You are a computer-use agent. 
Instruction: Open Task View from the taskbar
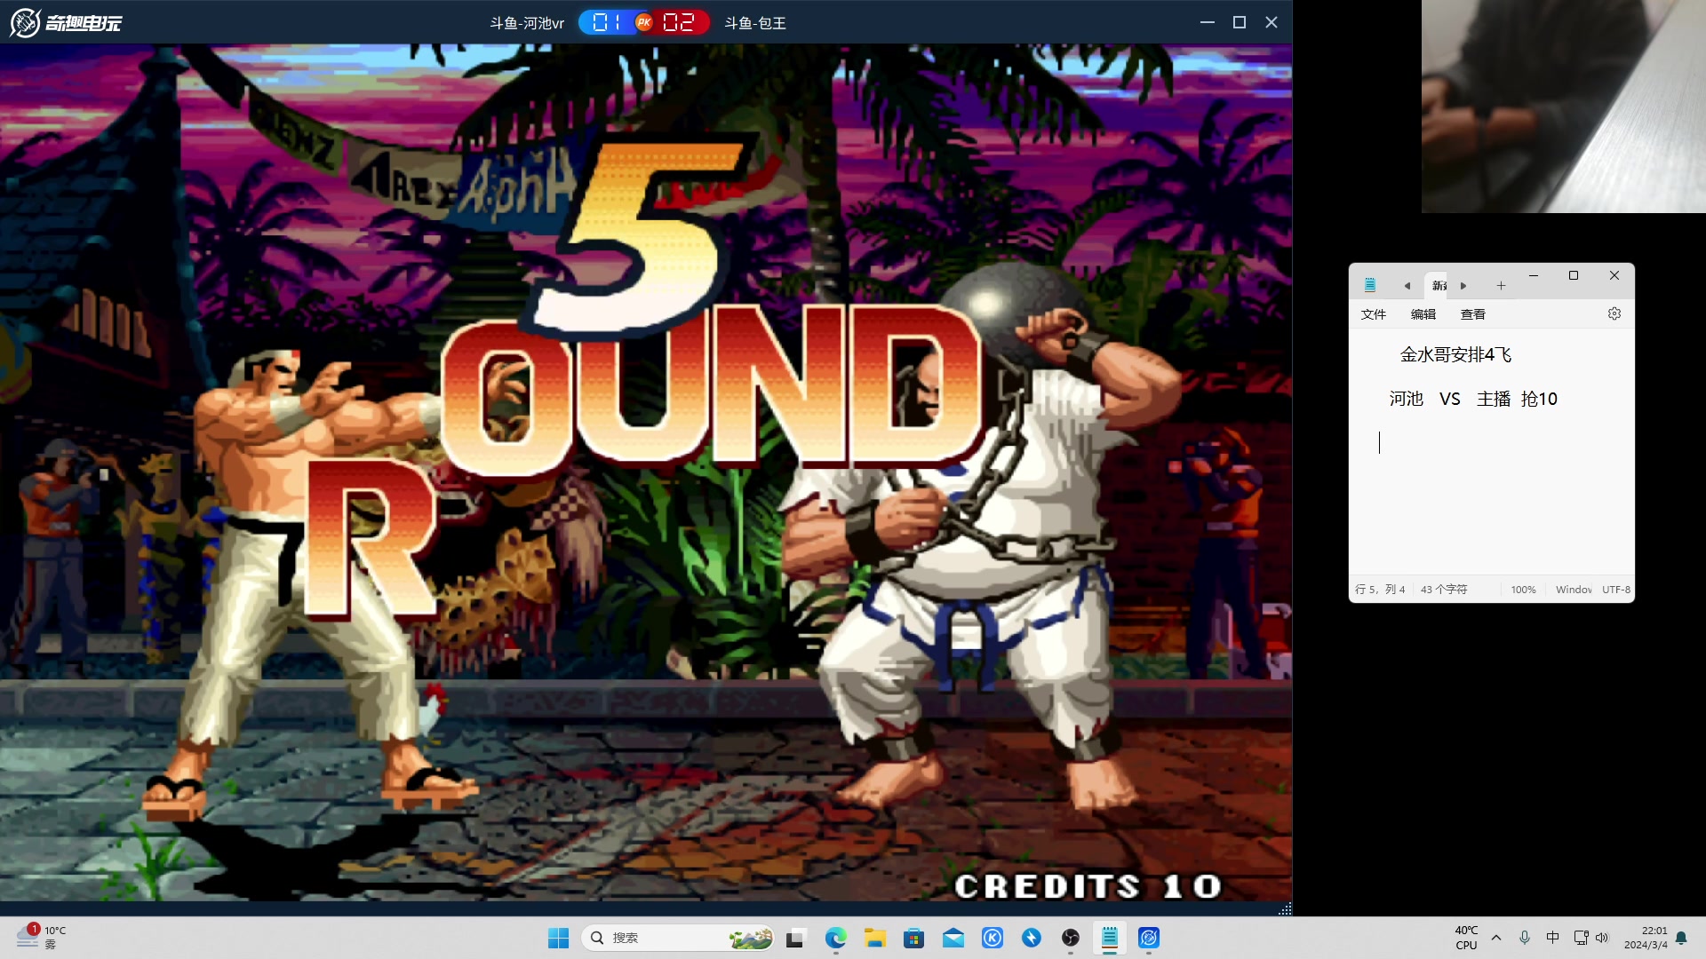click(x=795, y=938)
